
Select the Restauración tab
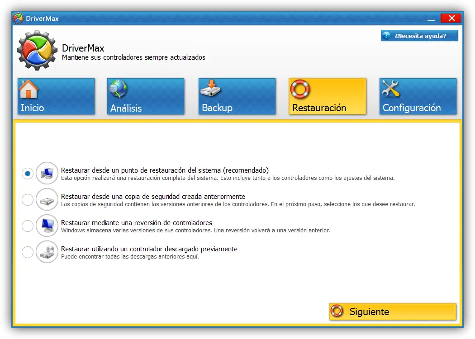tap(328, 96)
